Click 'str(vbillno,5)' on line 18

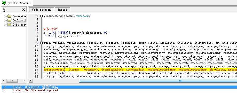(x=55, y=73)
